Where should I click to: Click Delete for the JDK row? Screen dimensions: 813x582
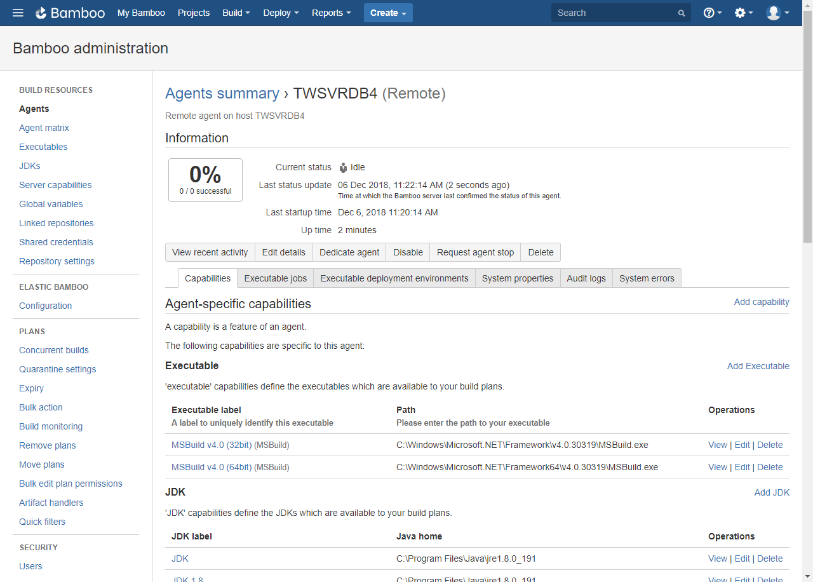click(x=770, y=558)
